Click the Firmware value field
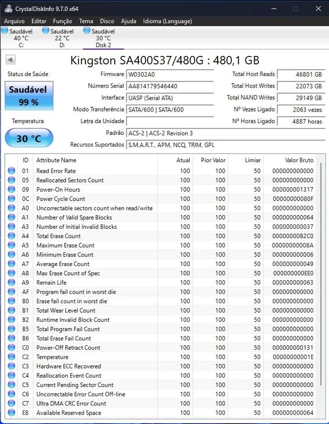Viewport: 329px width, 424px height. (170, 75)
